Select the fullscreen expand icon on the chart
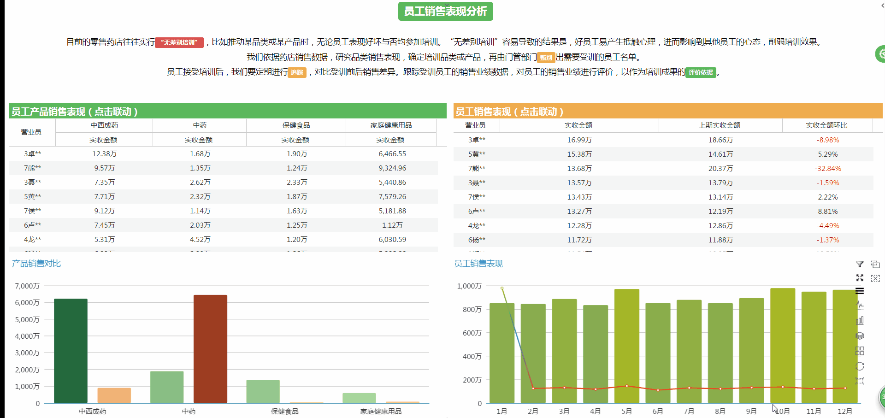Image resolution: width=885 pixels, height=418 pixels. tap(859, 278)
